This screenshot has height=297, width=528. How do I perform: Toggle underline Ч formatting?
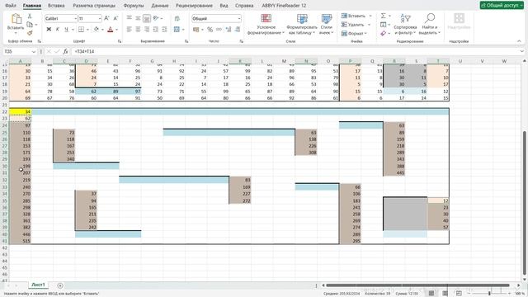[x=66, y=30]
